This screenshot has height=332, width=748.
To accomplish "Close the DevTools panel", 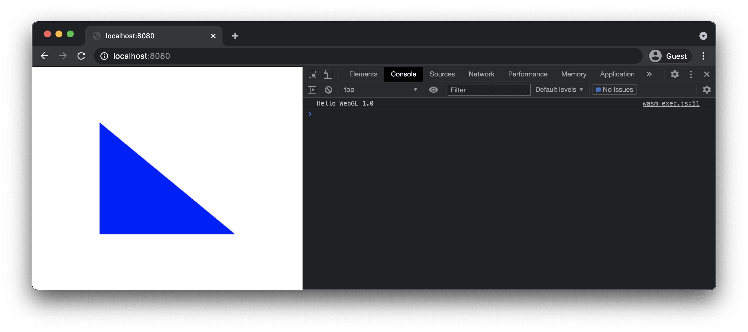I will point(707,74).
